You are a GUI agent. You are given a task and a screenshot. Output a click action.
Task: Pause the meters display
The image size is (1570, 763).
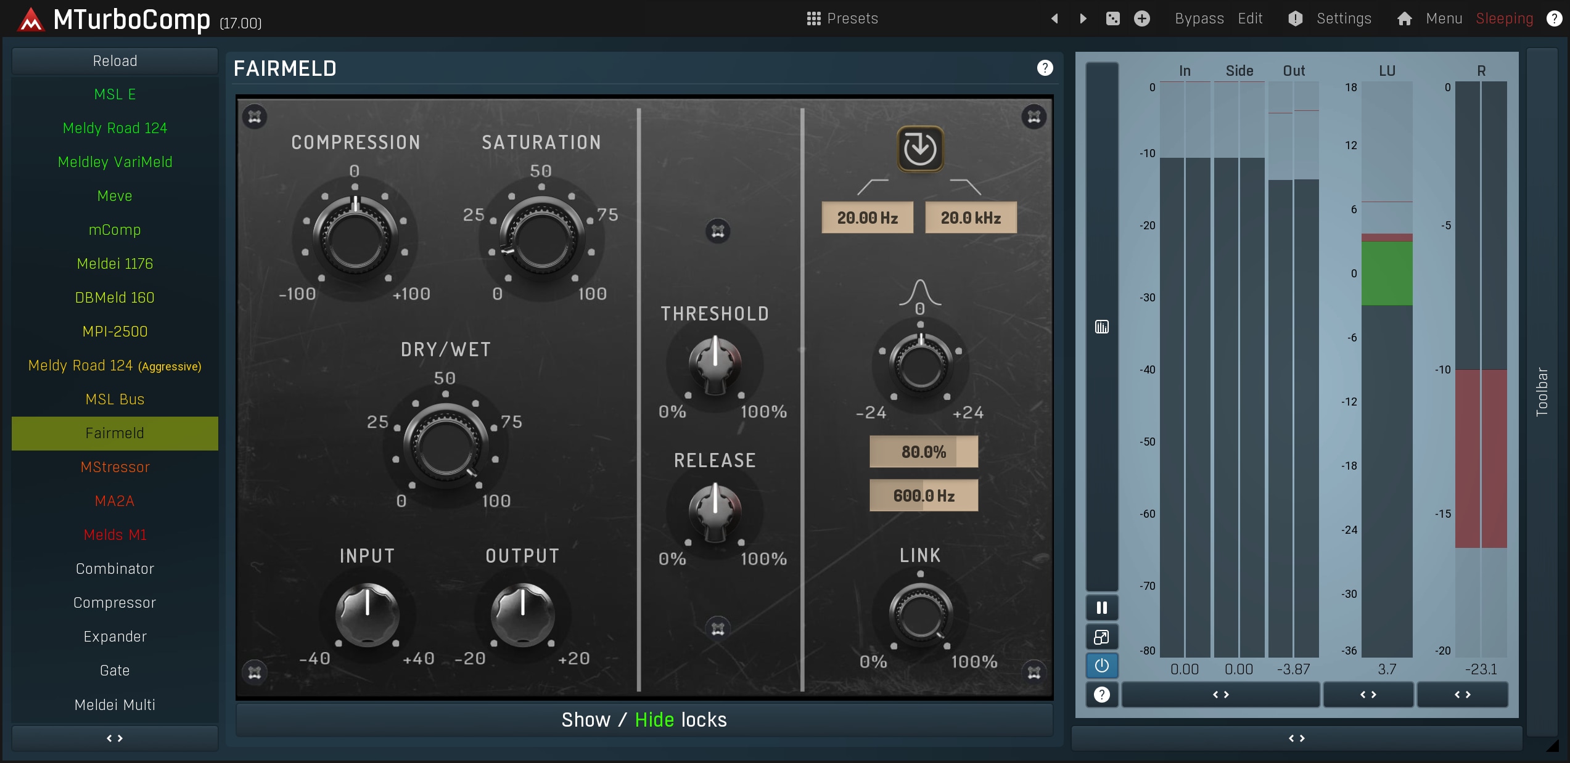pos(1101,608)
